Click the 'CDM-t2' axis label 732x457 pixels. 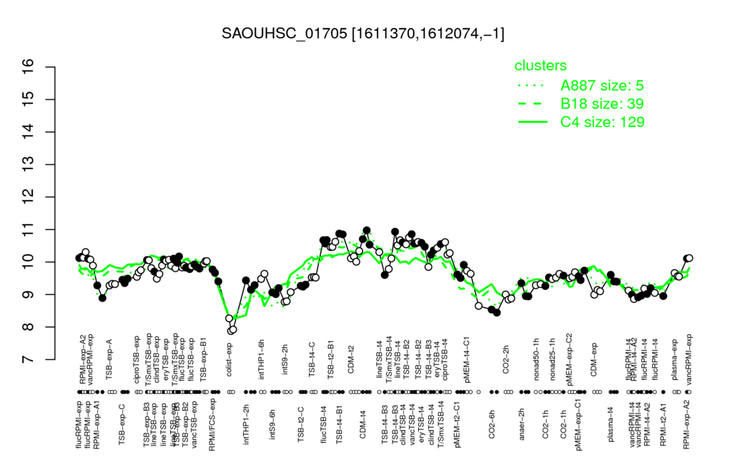click(351, 360)
